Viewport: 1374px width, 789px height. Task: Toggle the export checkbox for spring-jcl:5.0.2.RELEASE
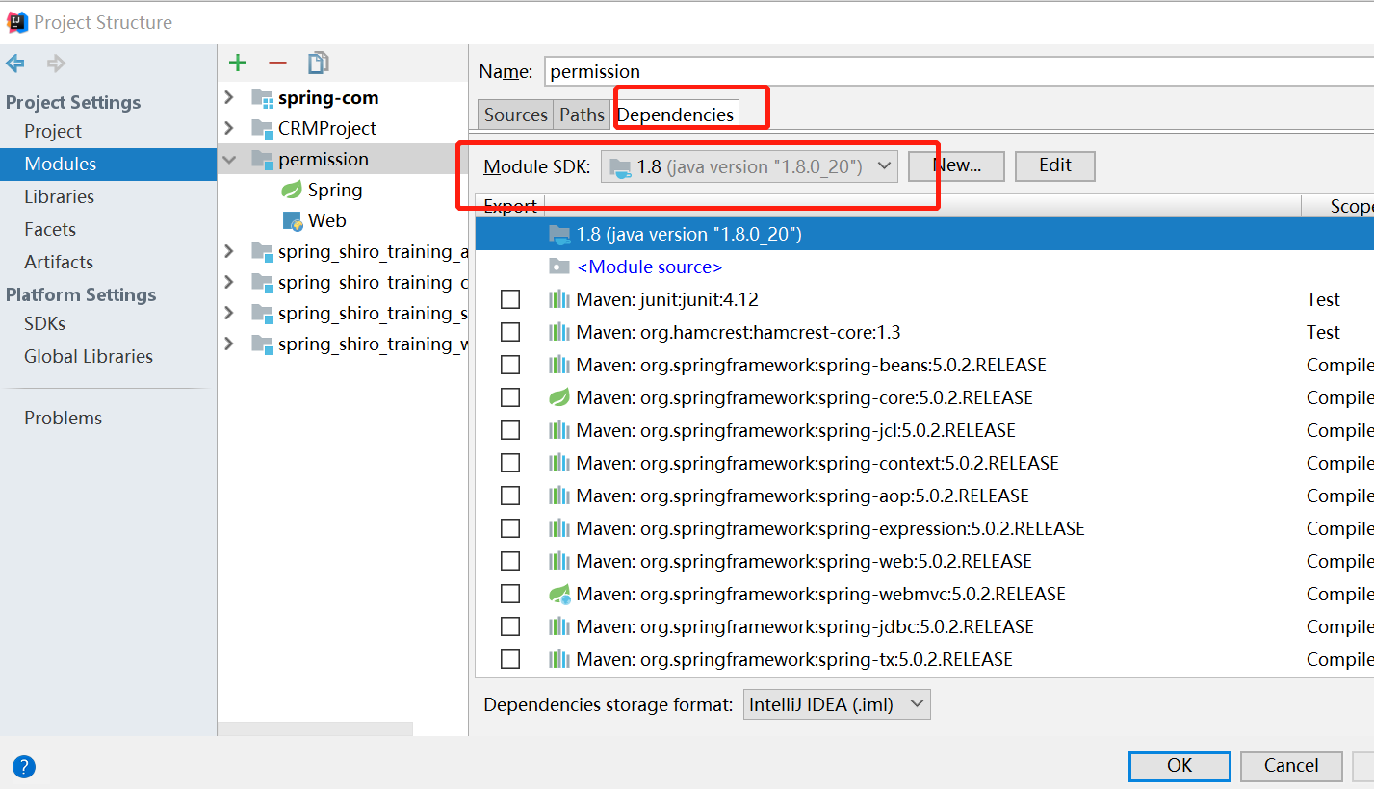click(x=510, y=430)
